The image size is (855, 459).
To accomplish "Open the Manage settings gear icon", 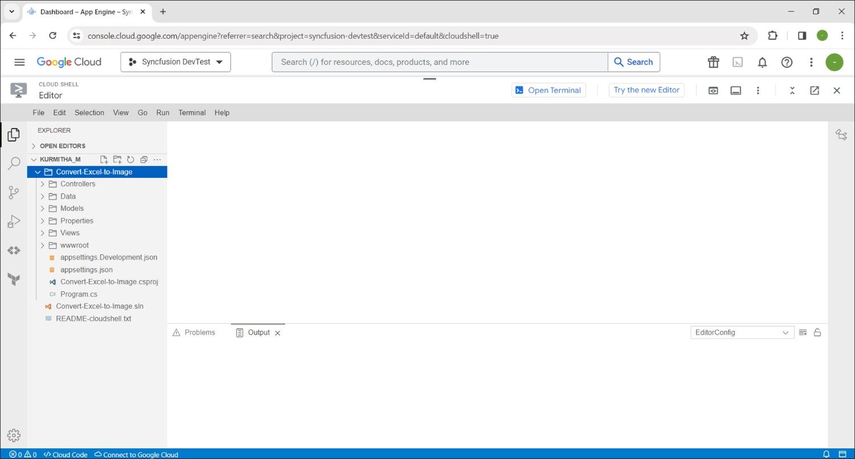I will (x=14, y=435).
